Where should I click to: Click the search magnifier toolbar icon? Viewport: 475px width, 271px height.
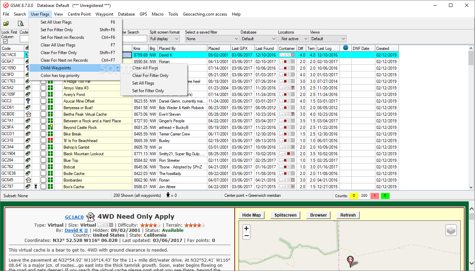coord(21,24)
